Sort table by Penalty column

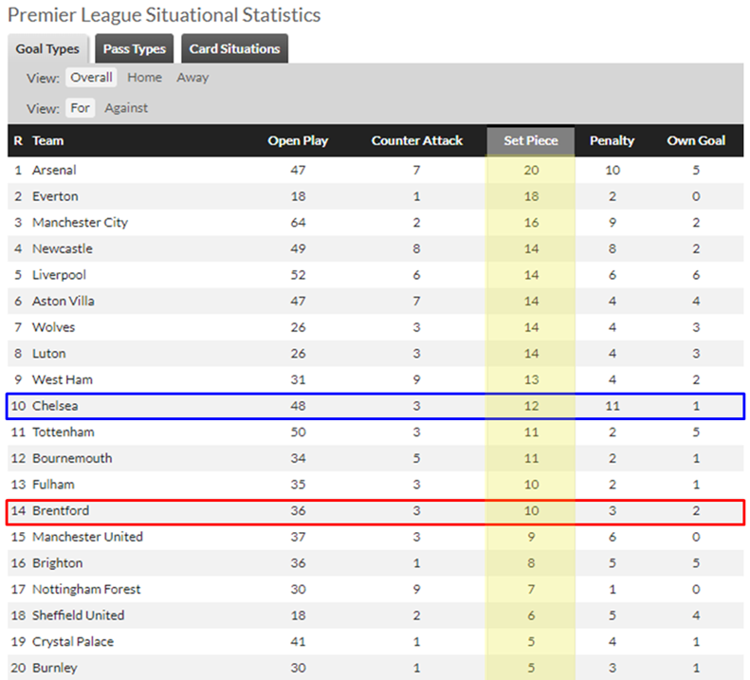[612, 140]
